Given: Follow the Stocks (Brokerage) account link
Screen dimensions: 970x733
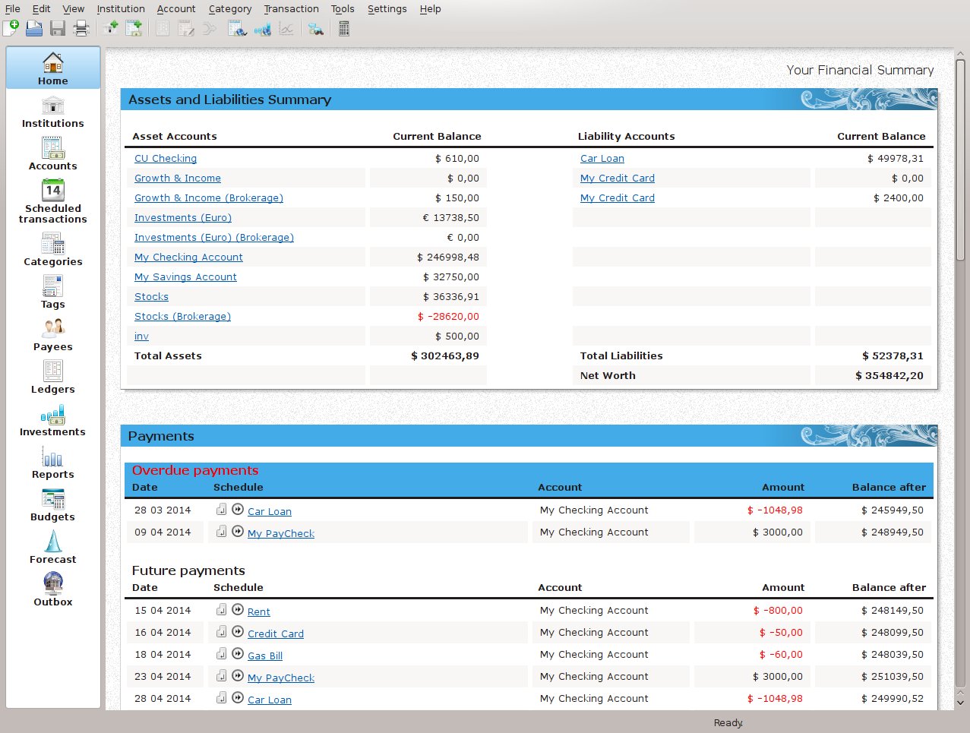Looking at the screenshot, I should [182, 317].
